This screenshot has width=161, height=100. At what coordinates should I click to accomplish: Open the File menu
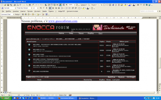(x=3, y=11)
